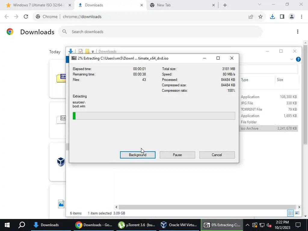
Task: Open Chrome tab search chevron
Action: tap(260, 4)
